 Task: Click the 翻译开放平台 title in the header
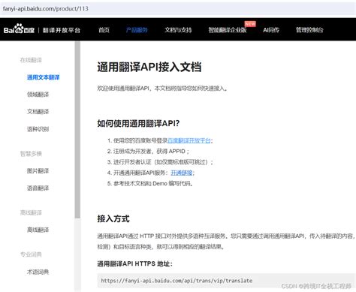click(62, 30)
